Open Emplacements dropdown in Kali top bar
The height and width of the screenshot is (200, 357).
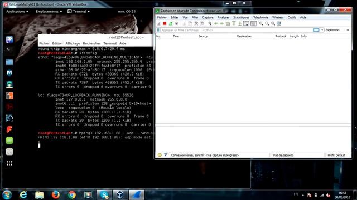click(x=49, y=11)
